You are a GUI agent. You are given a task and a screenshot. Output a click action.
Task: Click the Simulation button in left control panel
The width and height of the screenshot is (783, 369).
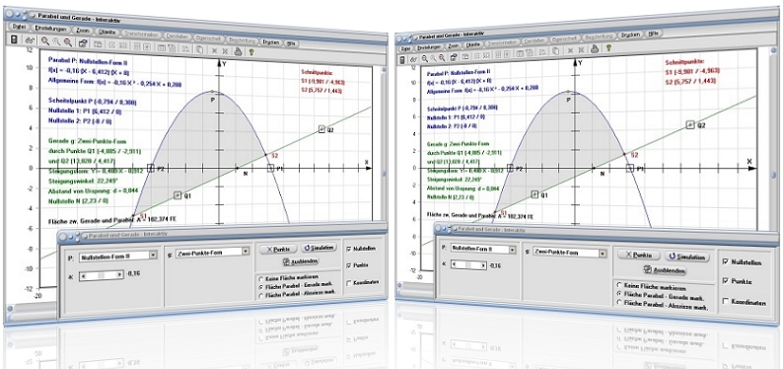[319, 248]
